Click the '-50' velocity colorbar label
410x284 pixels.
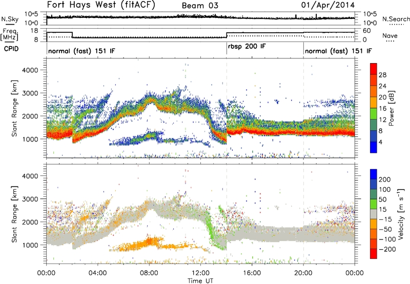tap(385, 229)
